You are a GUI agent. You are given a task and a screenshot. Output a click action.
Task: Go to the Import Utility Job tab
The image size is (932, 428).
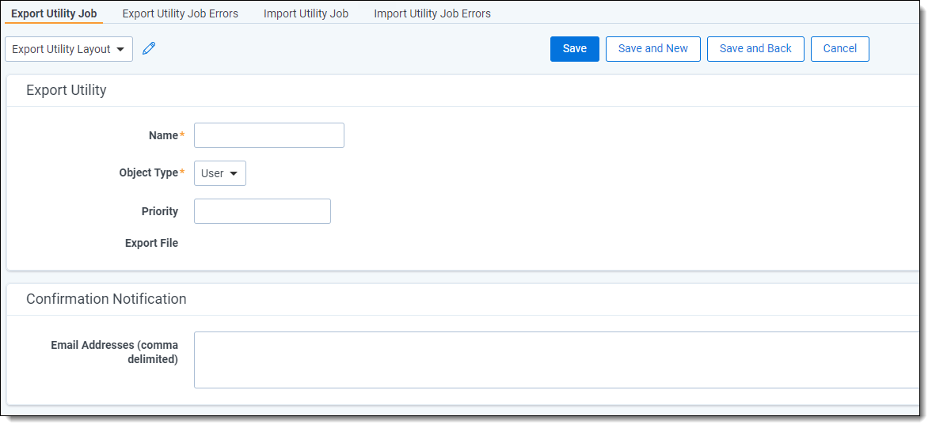[x=306, y=13]
